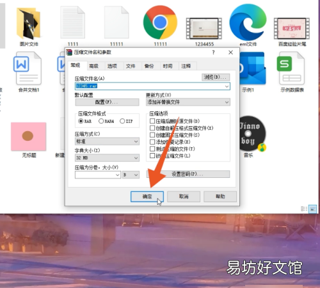The height and width of the screenshot is (288, 320).
Task: Click the 配置(F)... button
Action: (107, 102)
